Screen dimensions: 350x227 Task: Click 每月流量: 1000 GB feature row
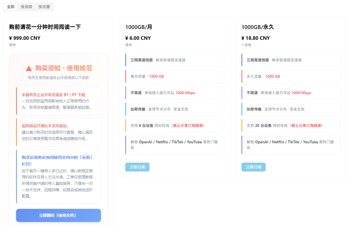coord(174,76)
